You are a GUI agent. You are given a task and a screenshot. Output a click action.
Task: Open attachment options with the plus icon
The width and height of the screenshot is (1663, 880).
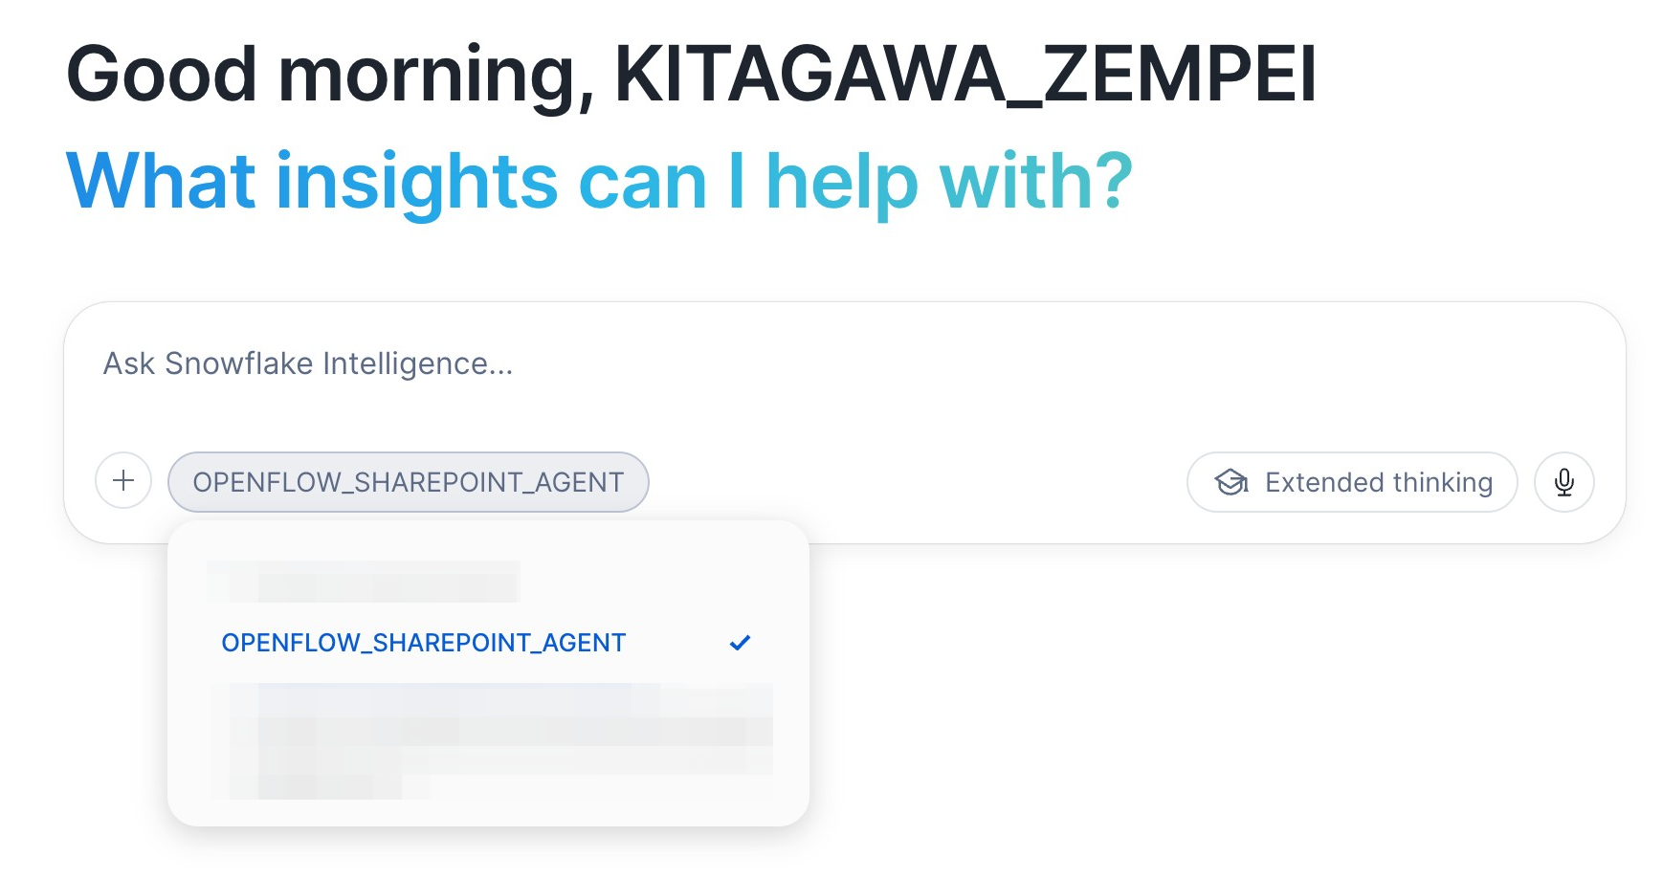tap(122, 481)
